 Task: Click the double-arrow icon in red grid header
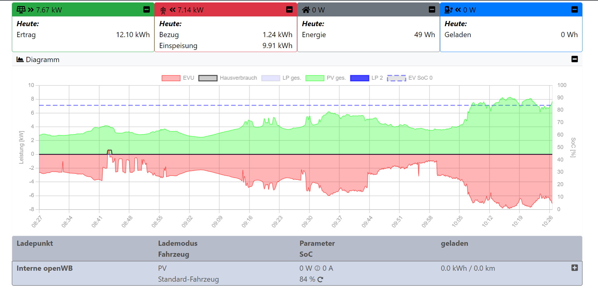pos(173,10)
